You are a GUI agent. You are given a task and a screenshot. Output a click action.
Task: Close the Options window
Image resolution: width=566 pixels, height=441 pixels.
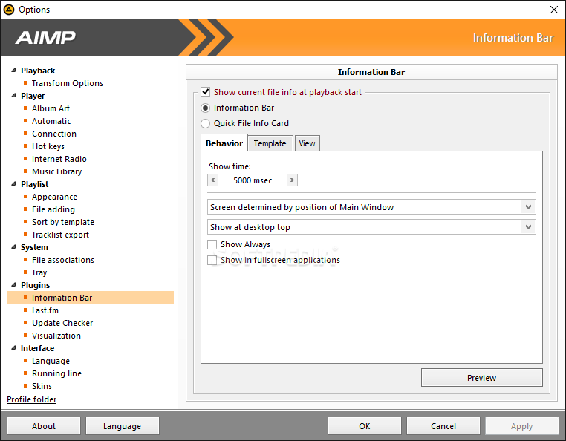(553, 10)
